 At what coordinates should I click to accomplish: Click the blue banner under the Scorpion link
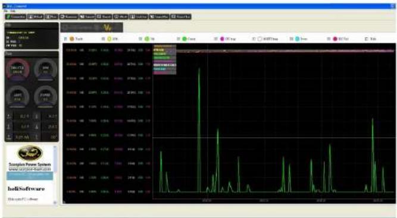(30, 176)
